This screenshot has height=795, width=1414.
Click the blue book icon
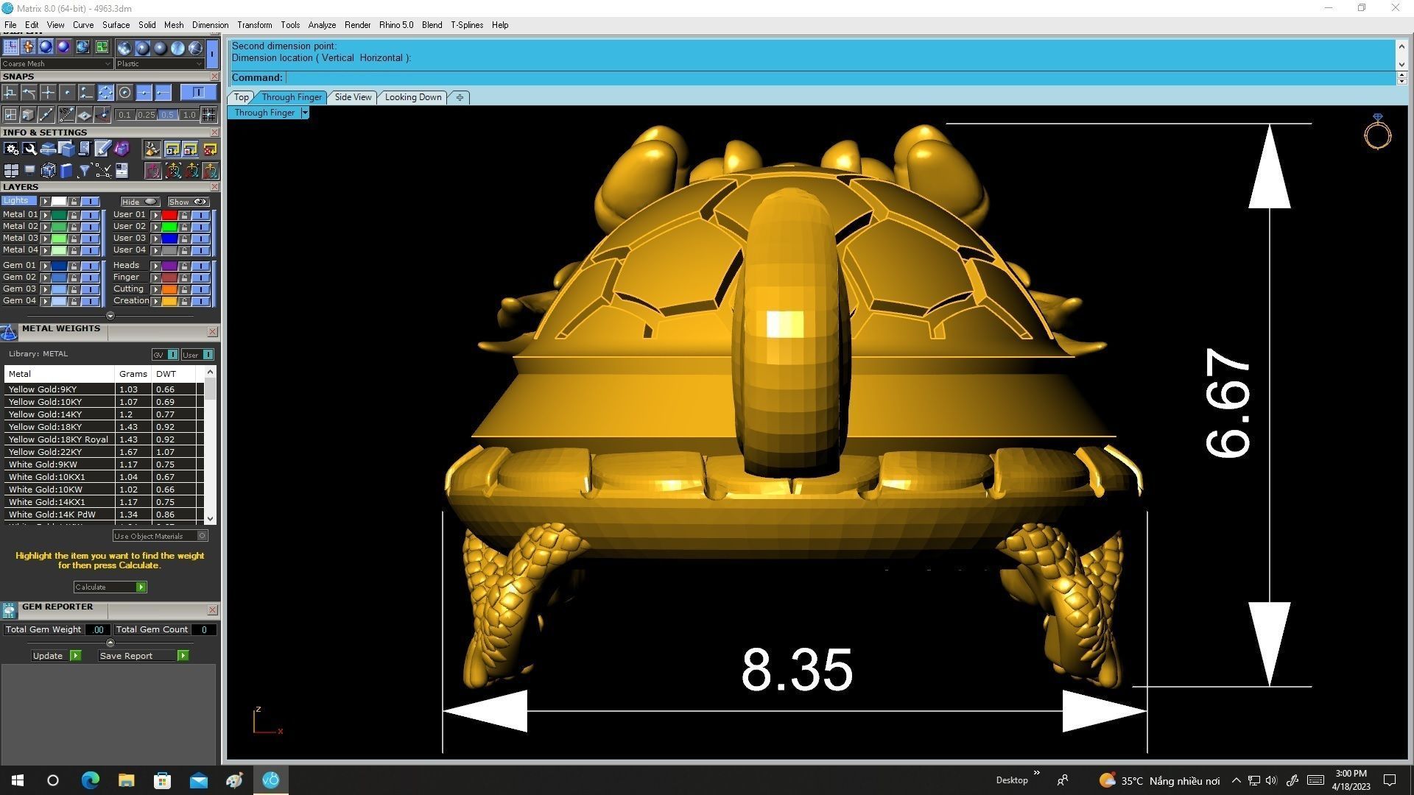click(66, 171)
